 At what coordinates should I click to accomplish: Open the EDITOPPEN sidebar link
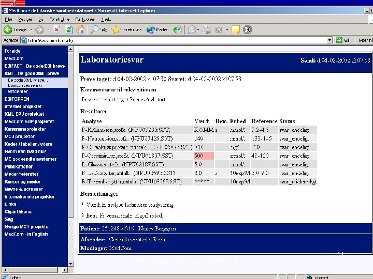coord(17,99)
